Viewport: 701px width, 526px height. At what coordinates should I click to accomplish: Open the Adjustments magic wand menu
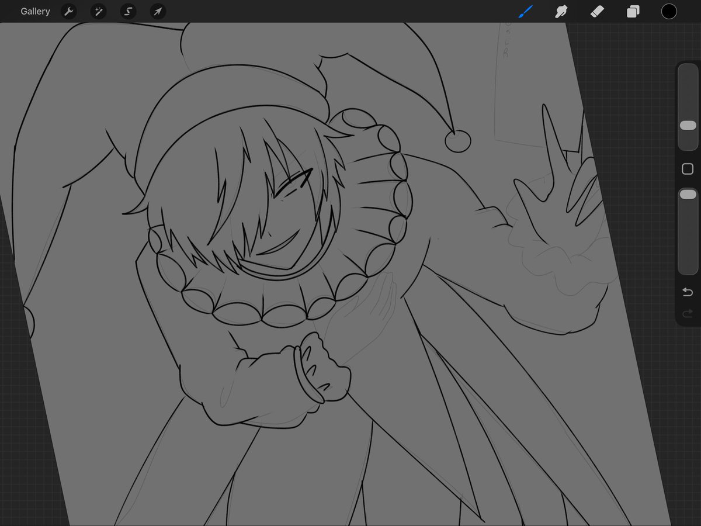click(98, 11)
